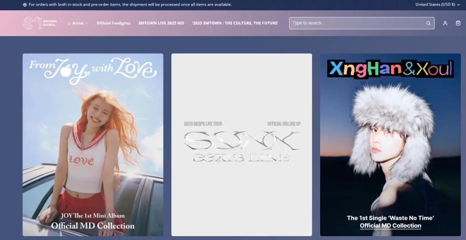Open the United States (USD $) country selector
This screenshot has width=466, height=240.
pos(438,5)
